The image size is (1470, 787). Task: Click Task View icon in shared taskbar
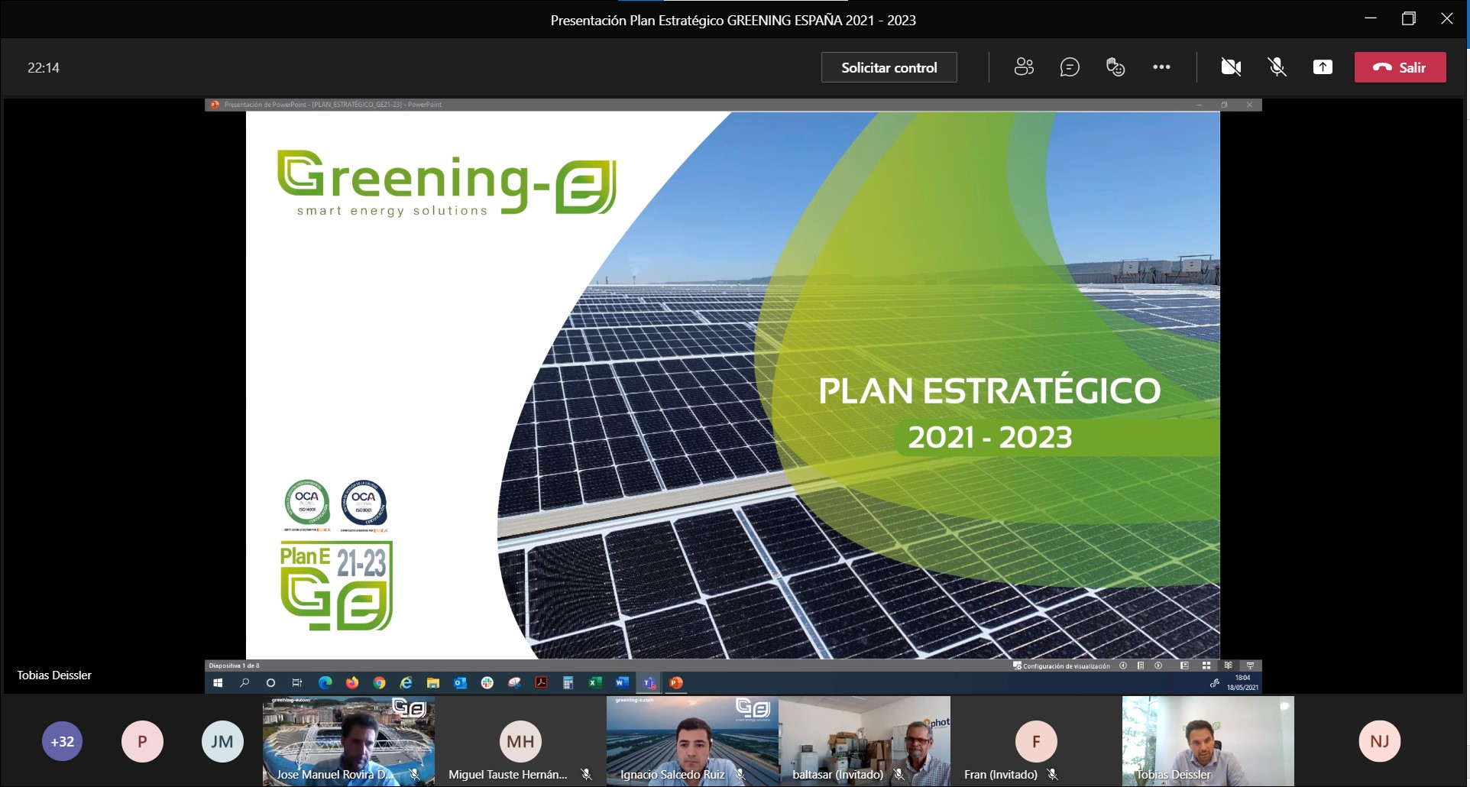(x=297, y=683)
